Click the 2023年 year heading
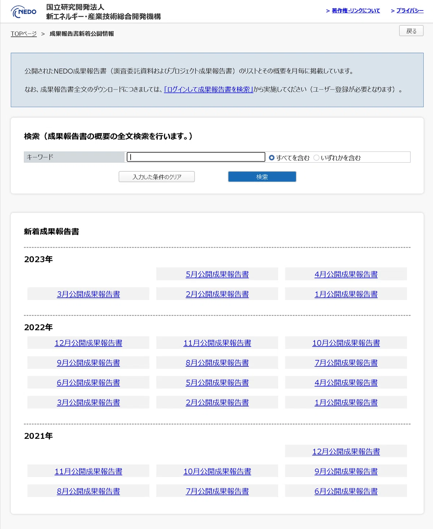 point(39,259)
